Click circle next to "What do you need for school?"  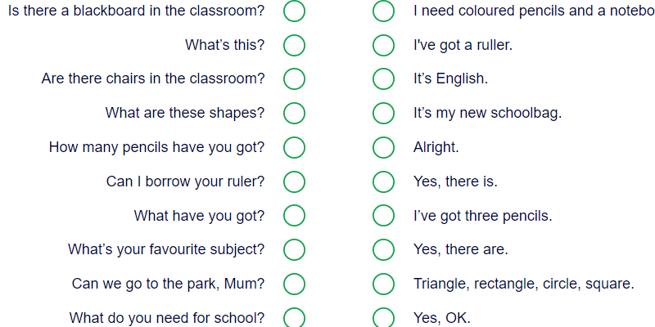point(295,317)
